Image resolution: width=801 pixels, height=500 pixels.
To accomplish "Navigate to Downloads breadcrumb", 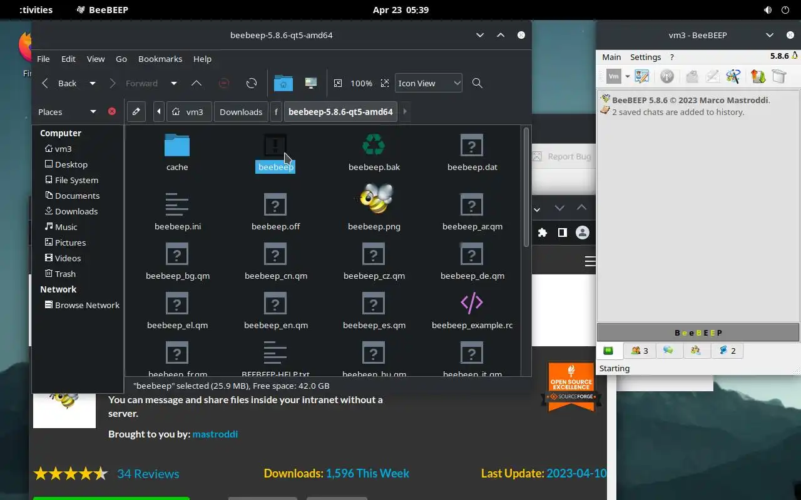I will tap(241, 111).
